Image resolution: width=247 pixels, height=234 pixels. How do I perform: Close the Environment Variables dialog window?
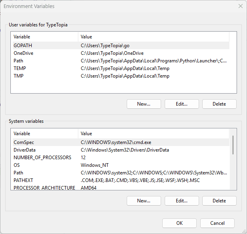pyautogui.click(x=240, y=6)
